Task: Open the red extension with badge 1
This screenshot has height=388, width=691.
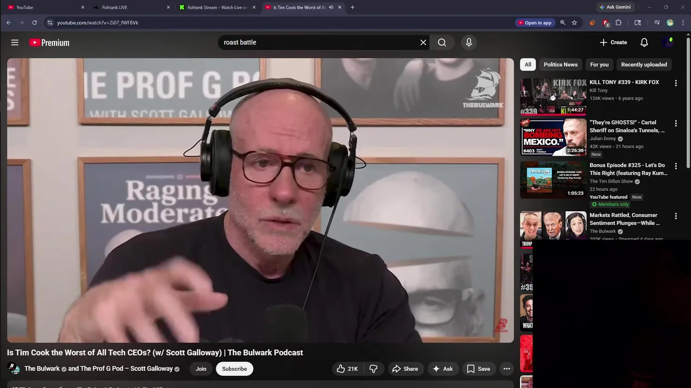Action: [x=605, y=23]
